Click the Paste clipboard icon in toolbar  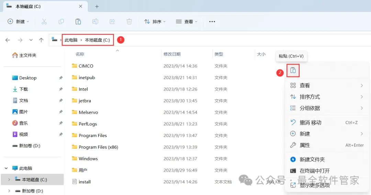[x=78, y=22]
